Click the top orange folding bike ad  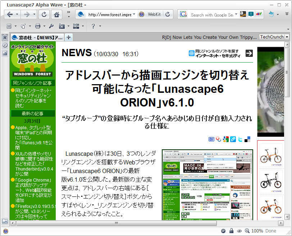tap(271, 155)
